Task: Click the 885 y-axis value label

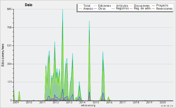Action: pyautogui.click(x=9, y=9)
